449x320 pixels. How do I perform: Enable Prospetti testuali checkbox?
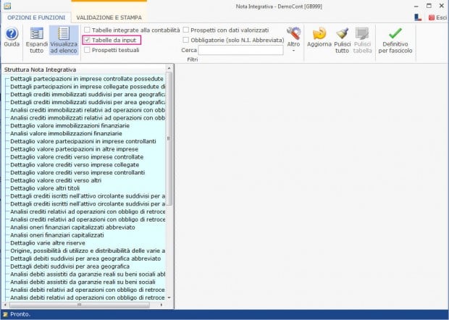point(87,50)
